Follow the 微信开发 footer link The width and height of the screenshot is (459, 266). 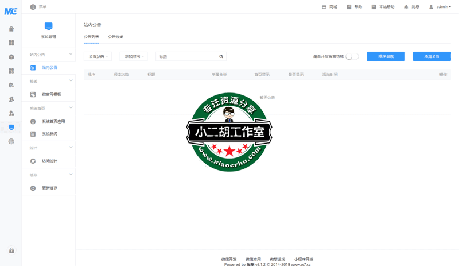229,259
